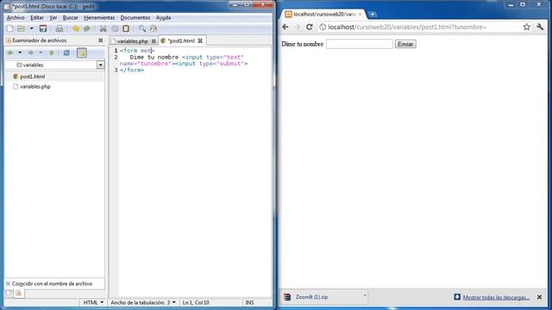Screen dimensions: 552x310
Task: Undo the last edit with the yellow arrow
Action: pos(76,28)
